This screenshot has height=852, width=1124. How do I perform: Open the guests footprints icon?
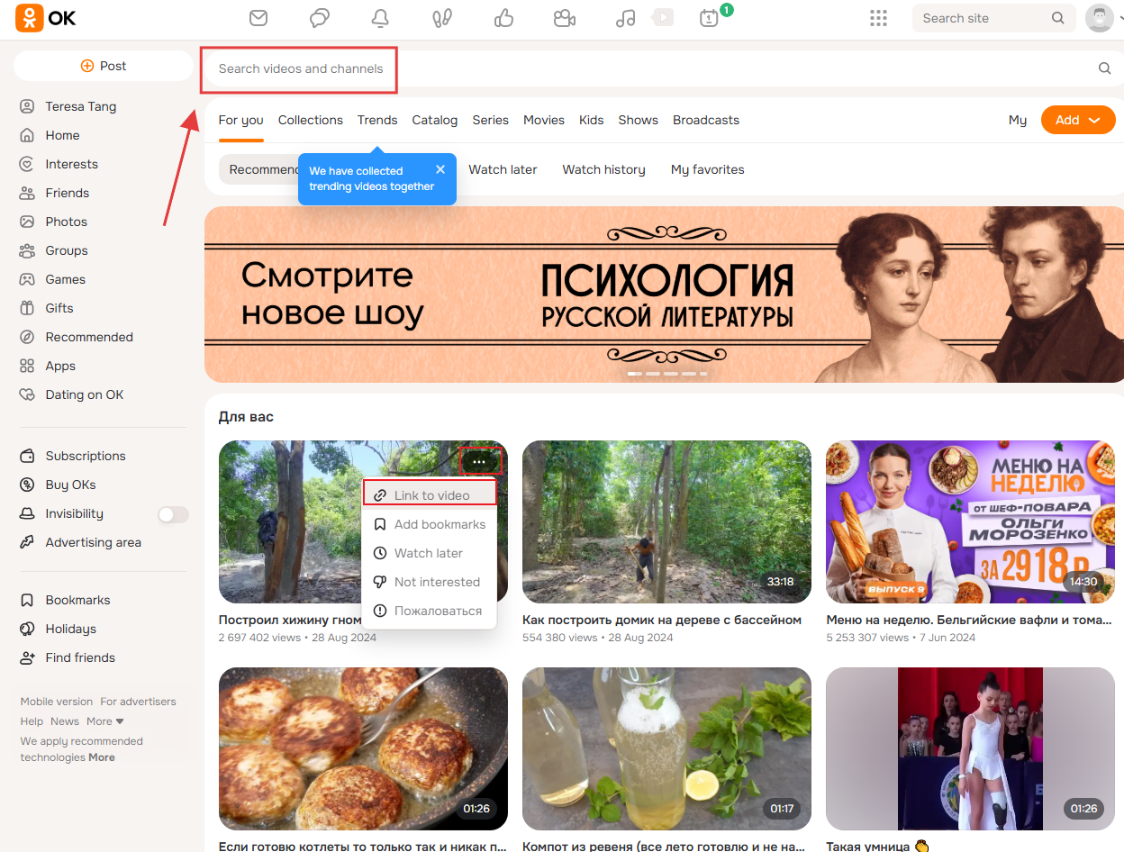[441, 18]
